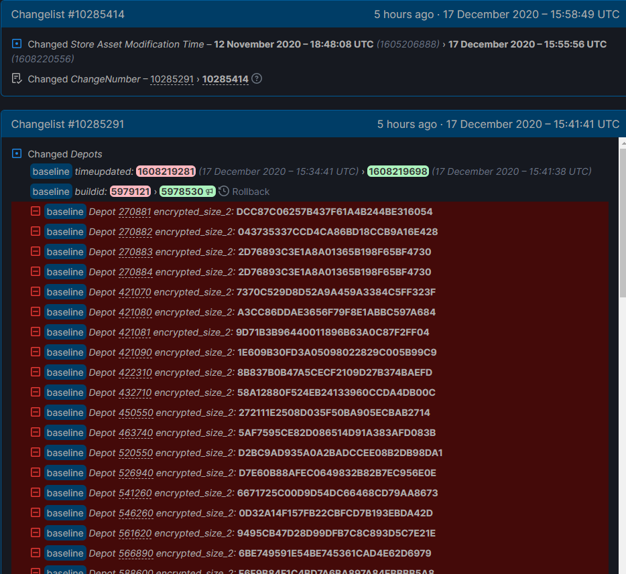Click the red minus icon for Depot 270881
626x574 pixels.
pos(36,212)
